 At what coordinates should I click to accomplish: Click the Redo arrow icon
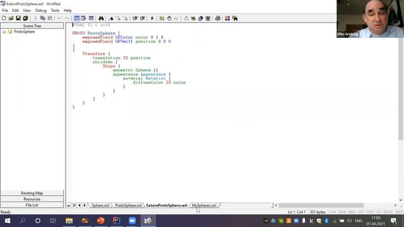coord(67,18)
